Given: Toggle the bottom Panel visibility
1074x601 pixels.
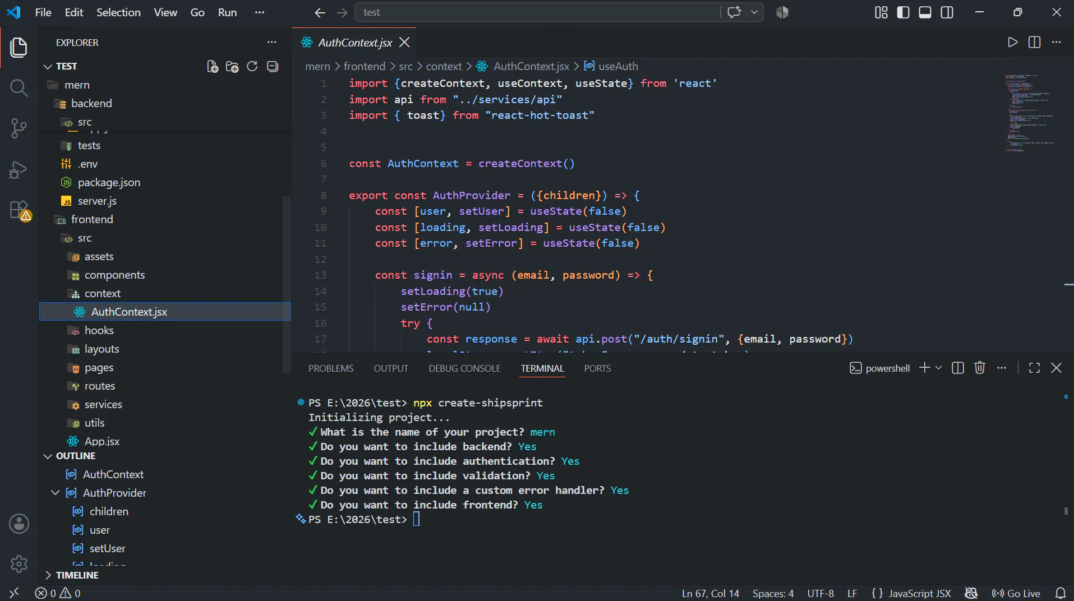Looking at the screenshot, I should click(925, 12).
